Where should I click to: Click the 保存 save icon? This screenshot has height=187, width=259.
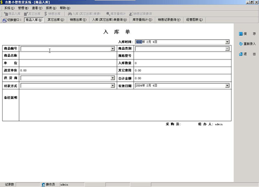click(241, 34)
